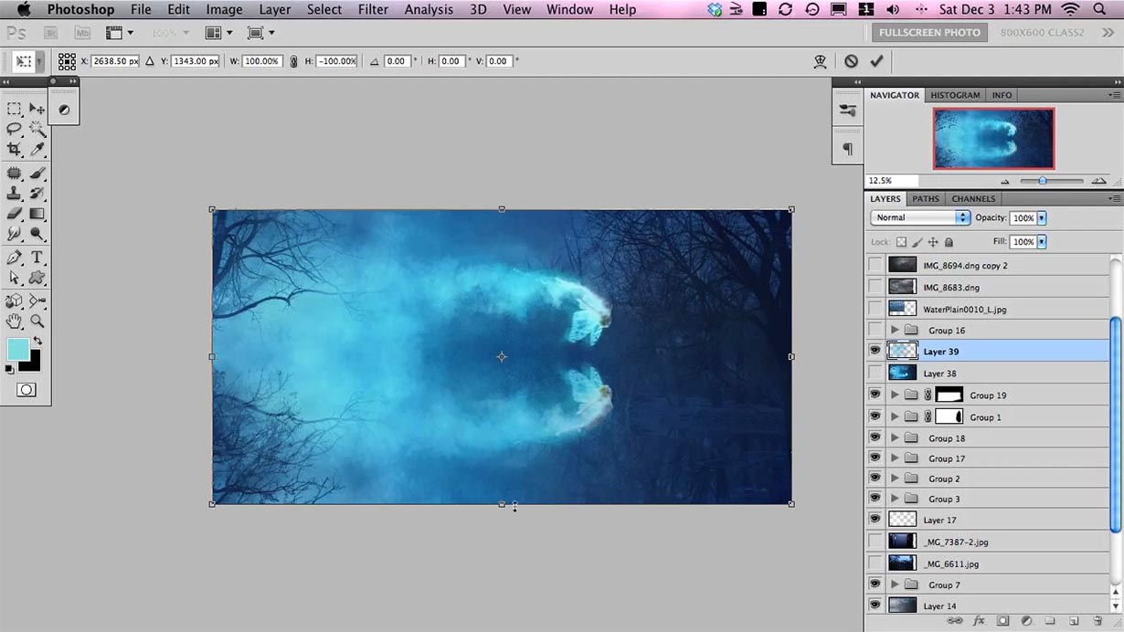Select the Eyedropper tool
This screenshot has height=632, width=1124.
click(37, 149)
